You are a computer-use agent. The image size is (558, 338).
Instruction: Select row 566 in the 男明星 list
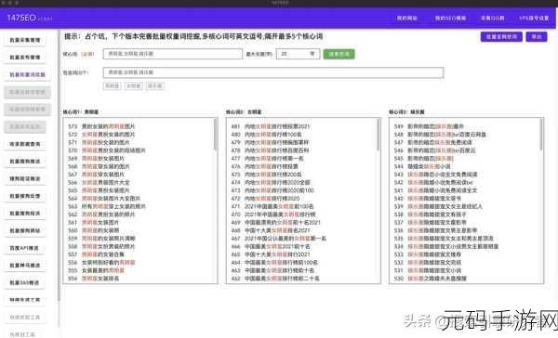tap(99, 183)
